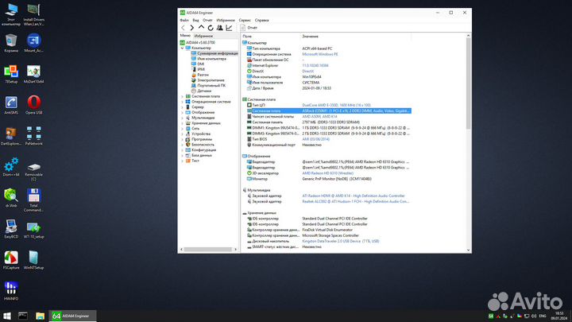The height and width of the screenshot is (322, 572).
Task: Expand the Сеть tree node
Action: (x=183, y=129)
